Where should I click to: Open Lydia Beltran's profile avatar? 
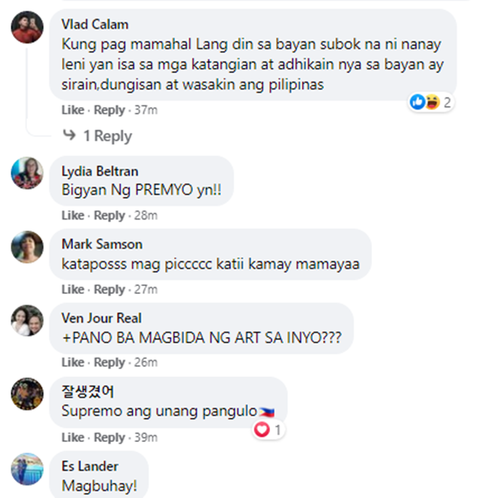(28, 173)
